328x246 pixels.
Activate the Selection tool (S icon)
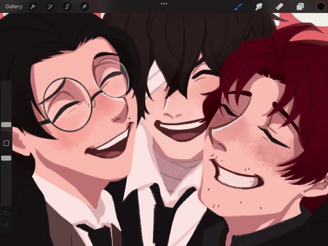[x=67, y=7]
